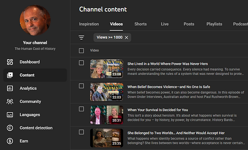248x150 pixels.
Task: Click the Content detection copyright icon
Action: [x=10, y=128]
